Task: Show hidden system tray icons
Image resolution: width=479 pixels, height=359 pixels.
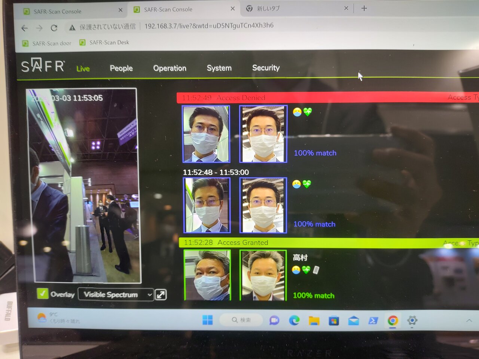Action: pos(469,321)
